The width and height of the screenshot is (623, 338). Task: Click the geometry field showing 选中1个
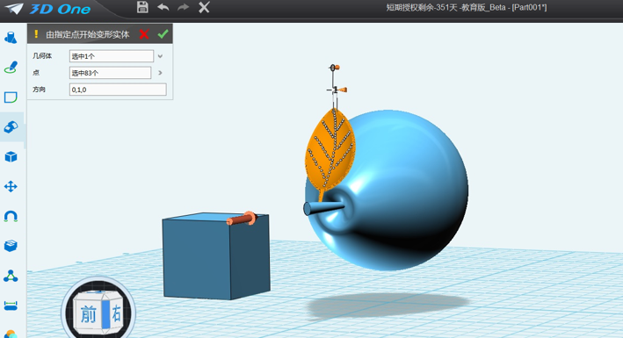112,56
